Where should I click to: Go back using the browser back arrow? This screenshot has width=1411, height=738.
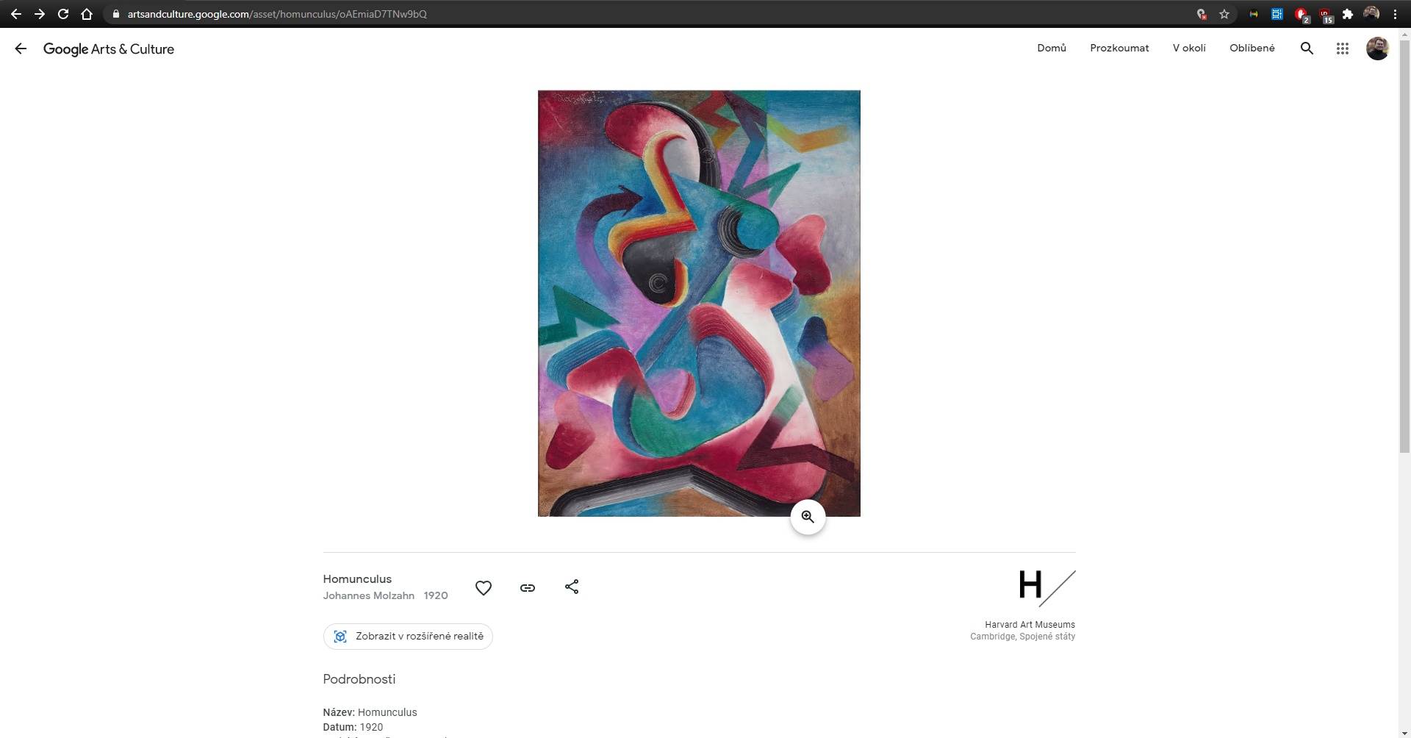coord(16,14)
